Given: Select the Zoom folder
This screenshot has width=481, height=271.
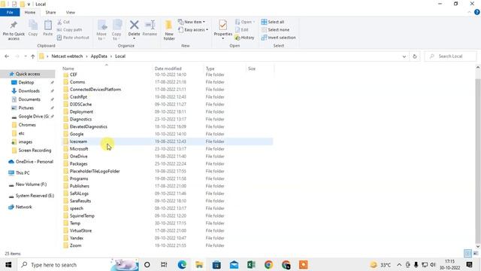Looking at the screenshot, I should (168, 245).
